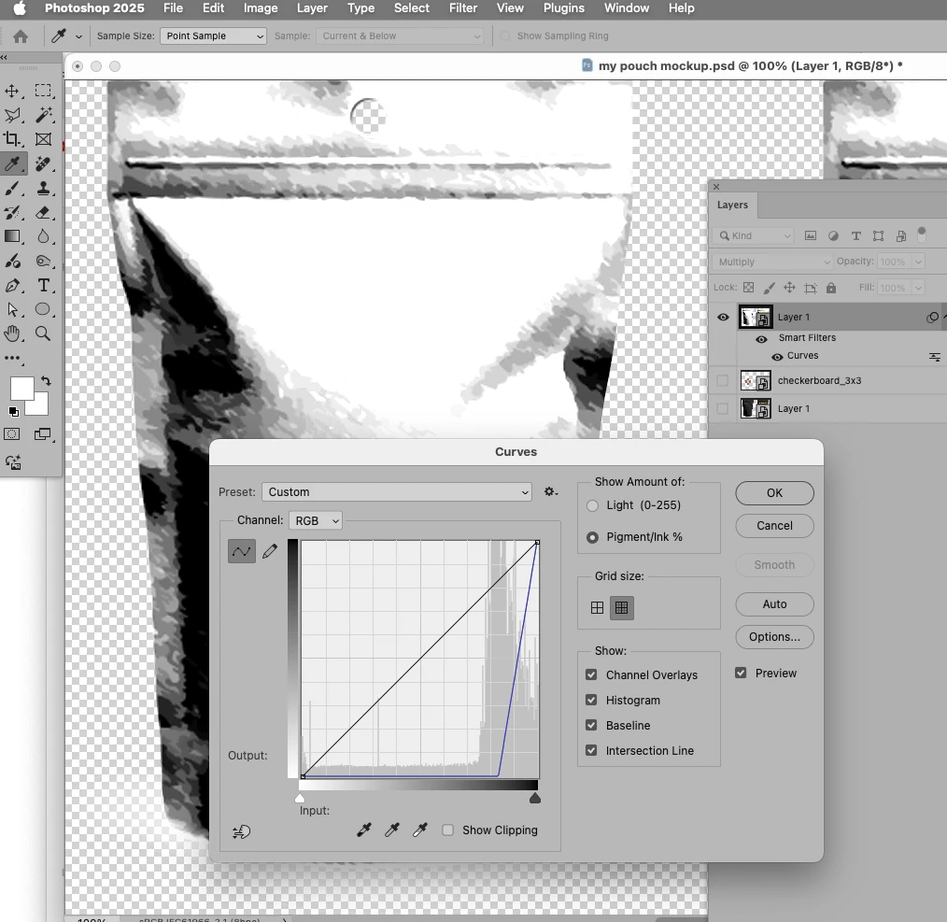This screenshot has width=947, height=922.
Task: Select the Clone Stamp tool
Action: pyautogui.click(x=43, y=189)
